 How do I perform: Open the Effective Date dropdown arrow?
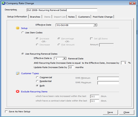tap(95, 25)
